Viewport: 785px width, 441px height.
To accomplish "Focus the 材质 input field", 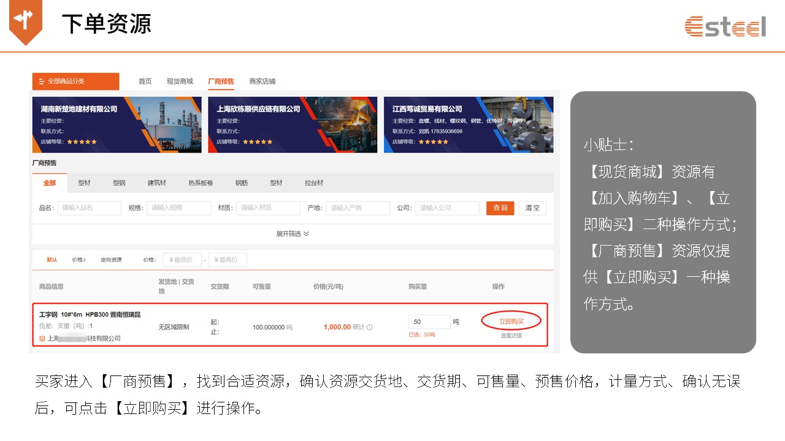I will point(269,208).
